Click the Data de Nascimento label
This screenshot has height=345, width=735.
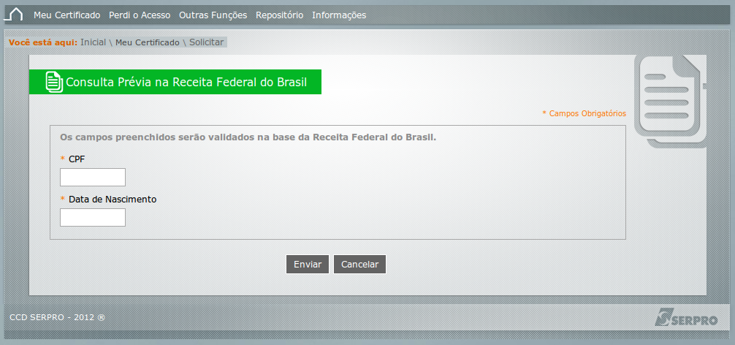click(x=113, y=200)
